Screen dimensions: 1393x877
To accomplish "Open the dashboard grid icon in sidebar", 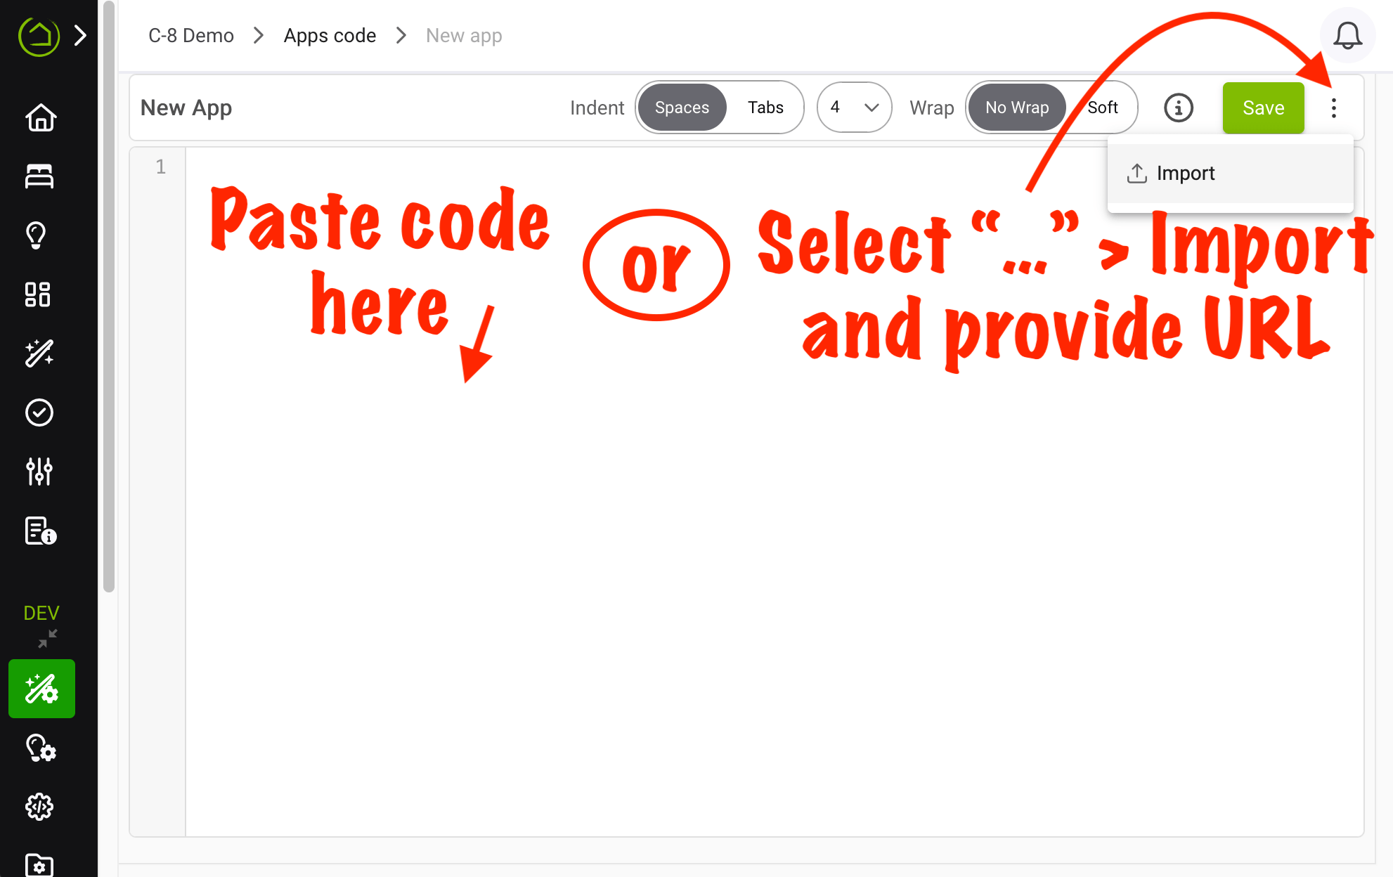I will pos(38,294).
